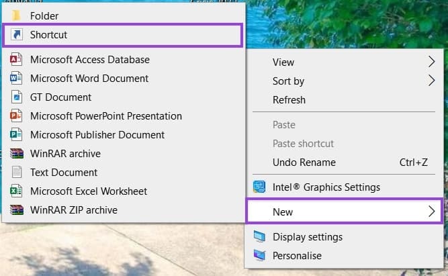Expand the View submenu arrow
Viewport: 448px width, 276px height.
coord(431,62)
